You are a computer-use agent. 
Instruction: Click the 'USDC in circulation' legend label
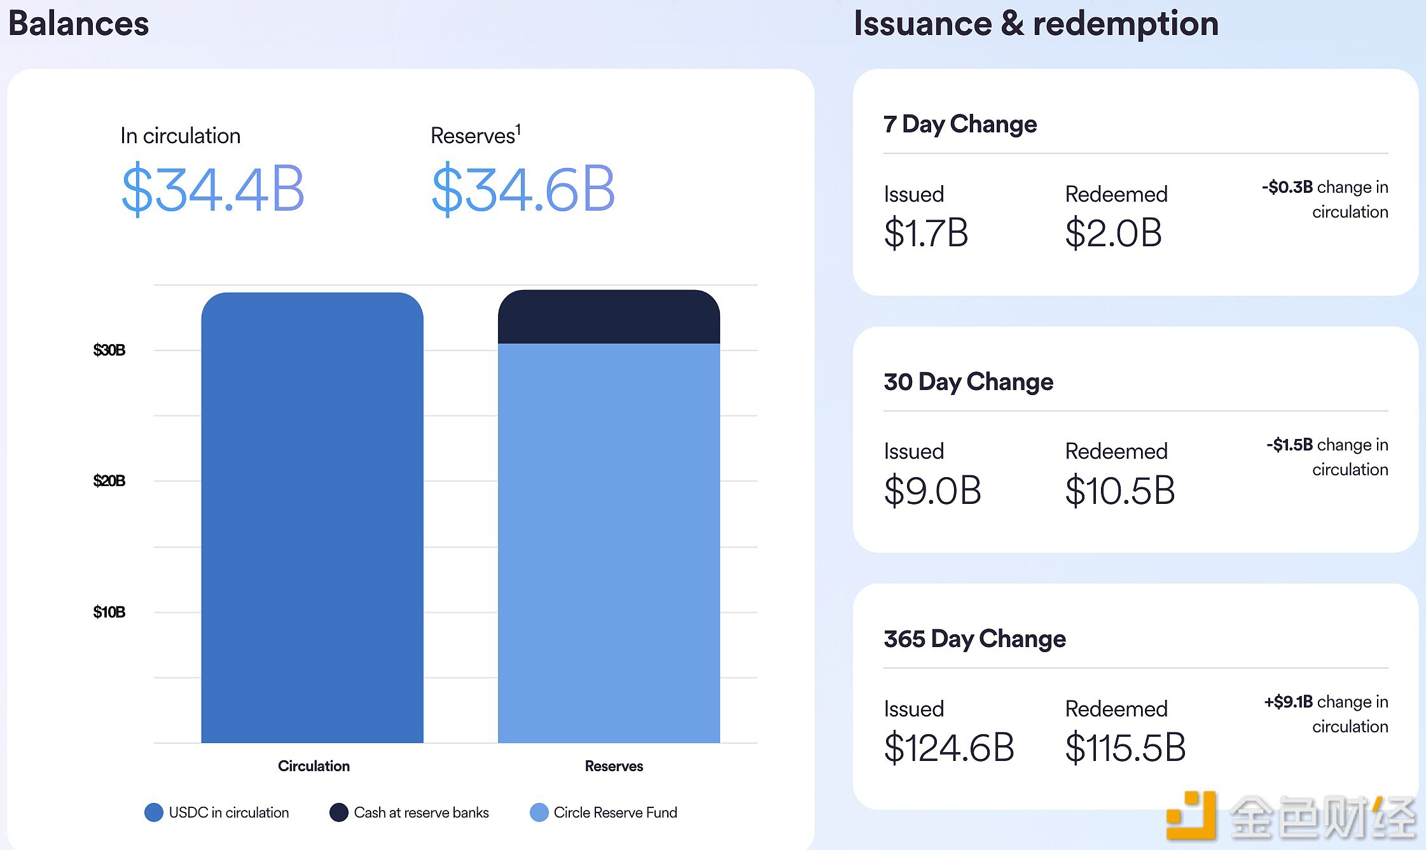(x=229, y=812)
